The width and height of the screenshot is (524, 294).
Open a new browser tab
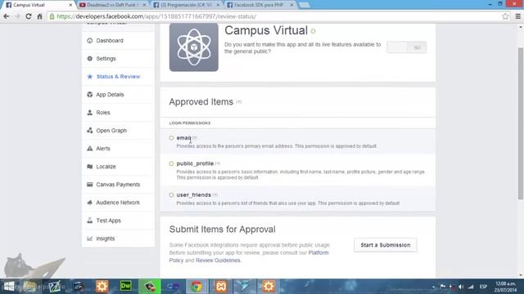click(304, 6)
